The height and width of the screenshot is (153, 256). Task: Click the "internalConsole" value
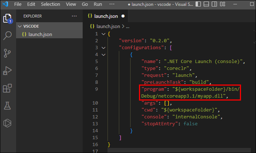tap(196, 117)
